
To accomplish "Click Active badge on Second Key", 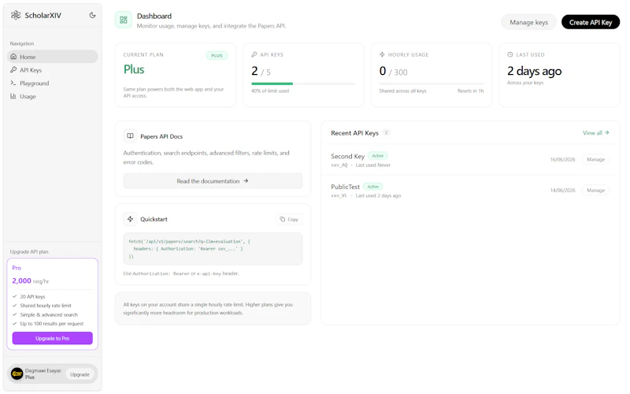I will tap(378, 155).
